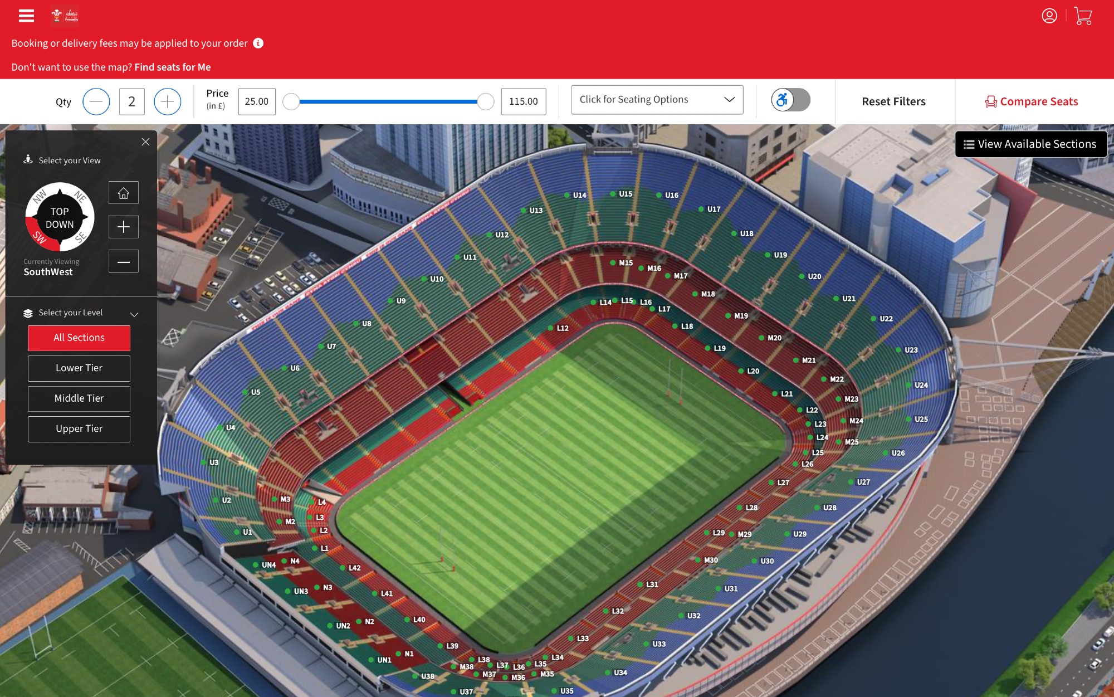
Task: Toggle the accessible seating switch
Action: pyautogui.click(x=790, y=100)
